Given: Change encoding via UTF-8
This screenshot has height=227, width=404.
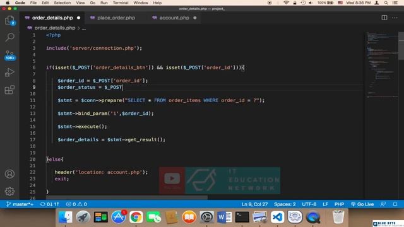Looking at the screenshot, I should 309,204.
